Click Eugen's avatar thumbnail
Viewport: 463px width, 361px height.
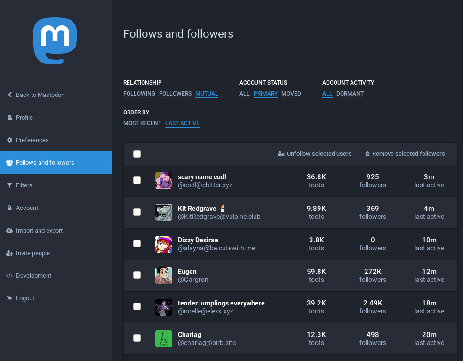coord(164,275)
